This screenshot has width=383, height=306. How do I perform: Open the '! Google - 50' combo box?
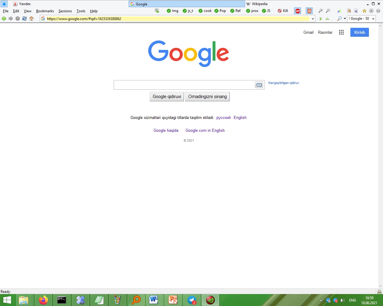[x=361, y=19]
